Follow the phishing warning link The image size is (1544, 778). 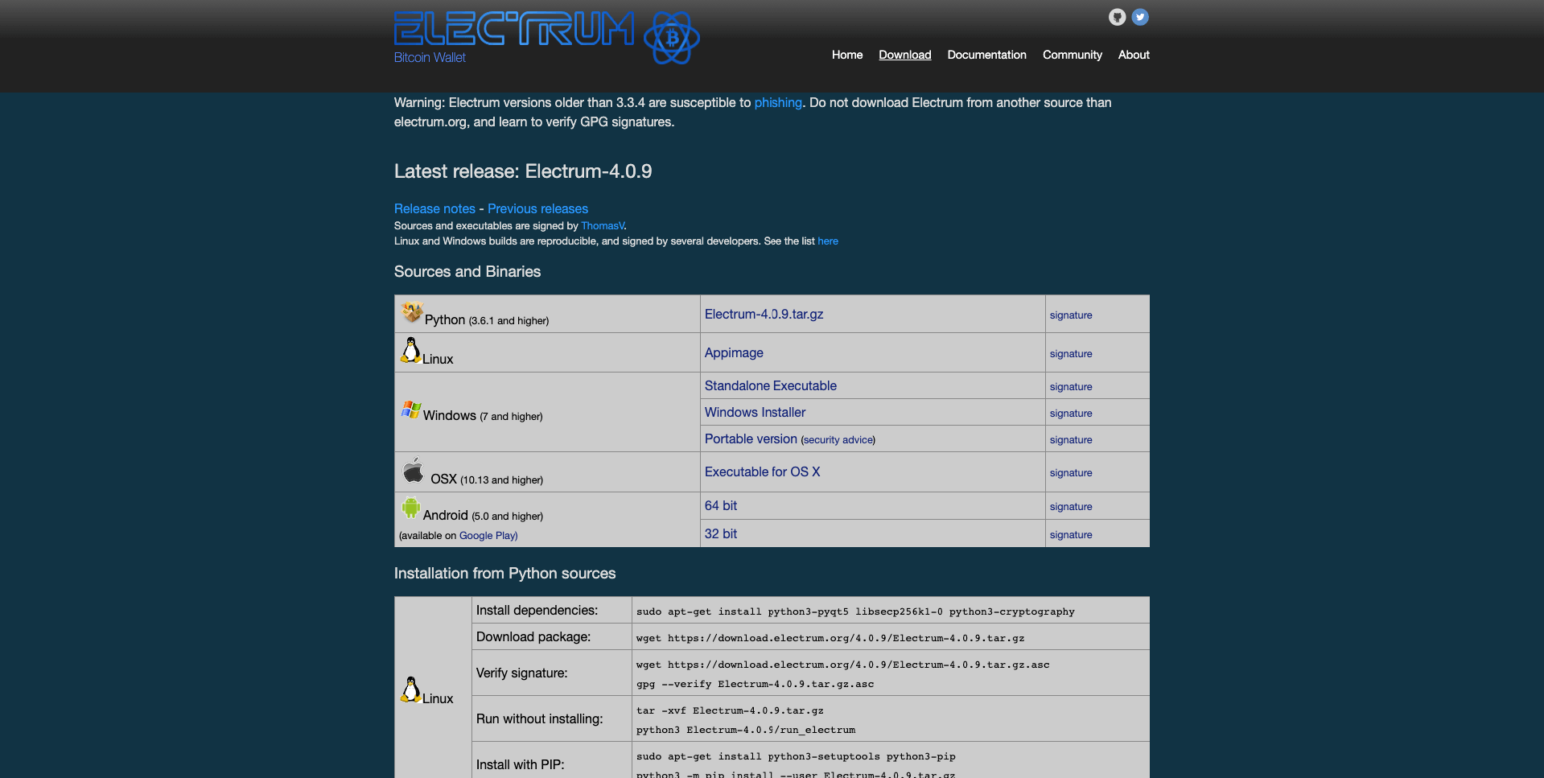pyautogui.click(x=778, y=103)
